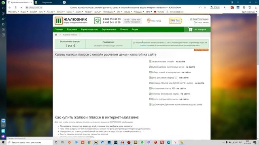Image resolution: width=259 pixels, height=145 pixels.
Task: Click blue shopping cart icon in sidebar
Action: point(3,121)
